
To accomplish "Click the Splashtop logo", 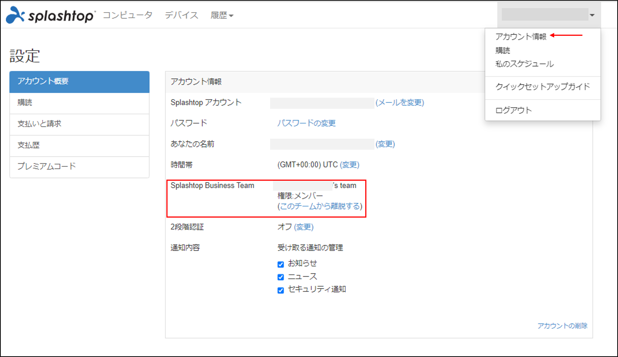I will 51,15.
